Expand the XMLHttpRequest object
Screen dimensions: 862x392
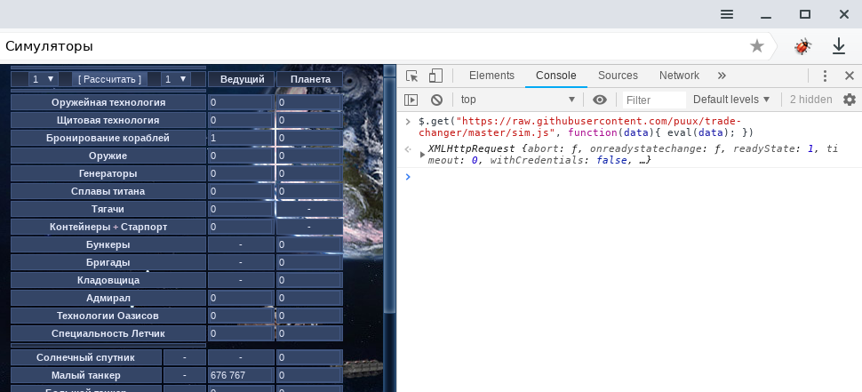(422, 154)
